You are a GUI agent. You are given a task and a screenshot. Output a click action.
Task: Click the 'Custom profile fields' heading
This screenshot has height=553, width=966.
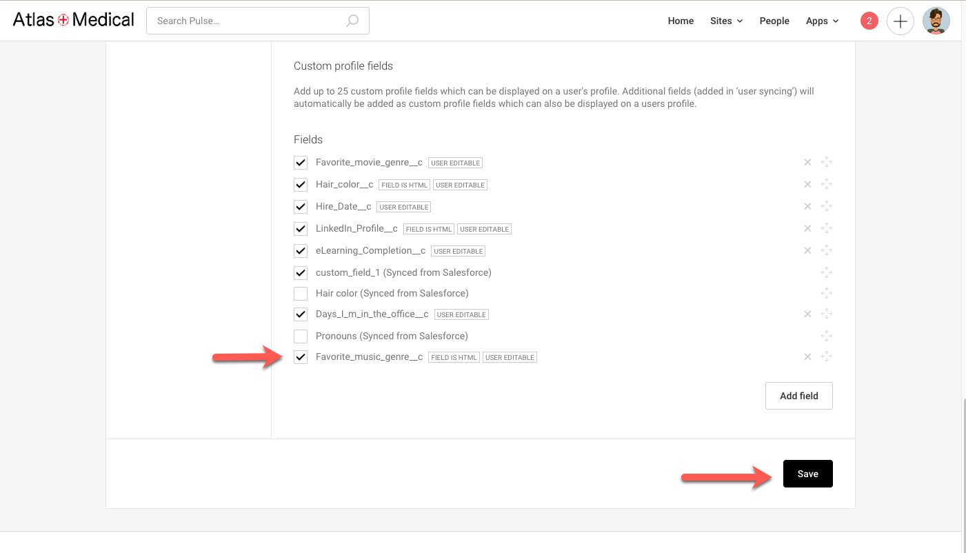point(343,66)
